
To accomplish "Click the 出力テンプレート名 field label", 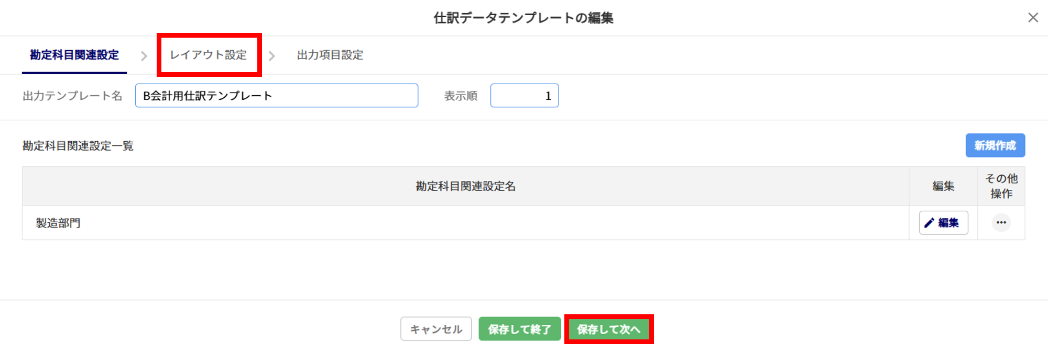I will click(x=72, y=96).
